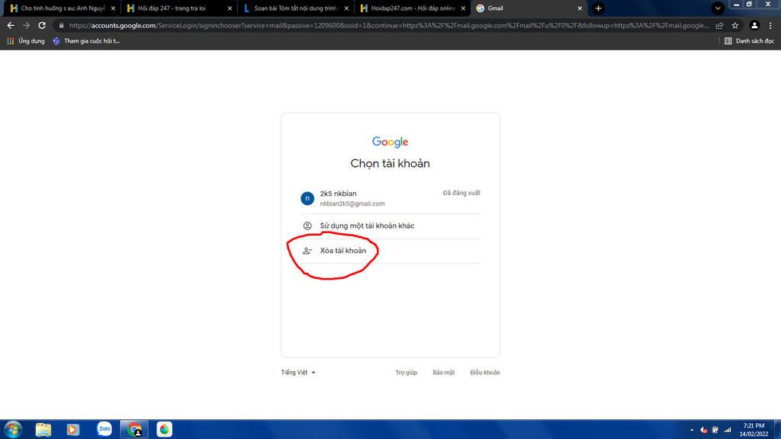Screen dimensions: 781x439
Task: Select Sử dụng một tài khoản khác
Action: [390, 226]
